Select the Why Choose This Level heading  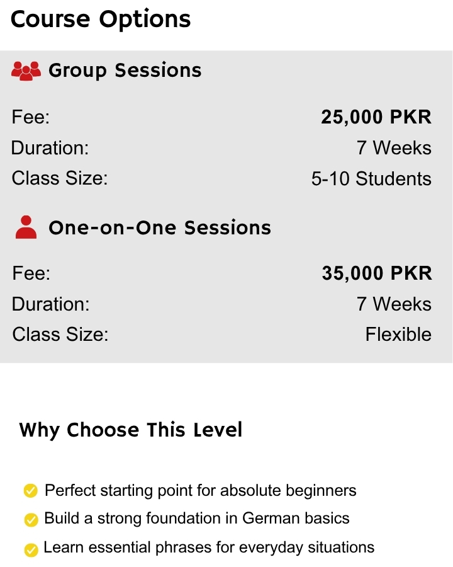coord(130,430)
